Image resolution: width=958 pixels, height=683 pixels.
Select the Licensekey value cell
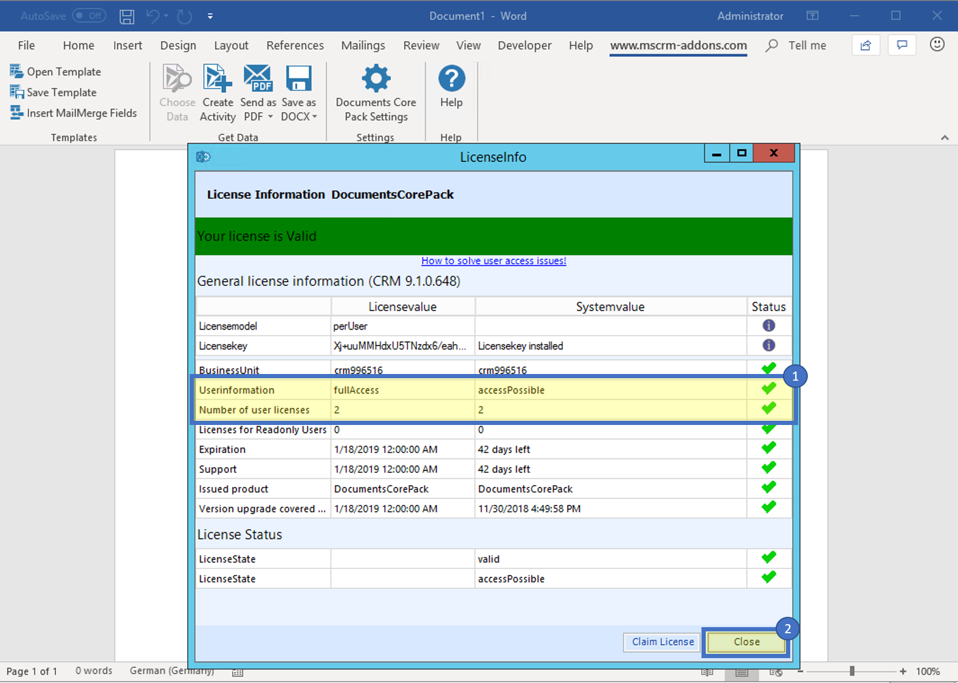[x=402, y=346]
